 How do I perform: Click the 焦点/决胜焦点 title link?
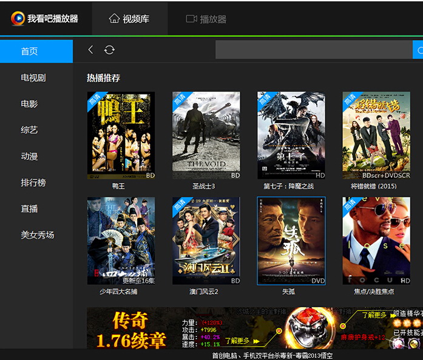(x=374, y=292)
